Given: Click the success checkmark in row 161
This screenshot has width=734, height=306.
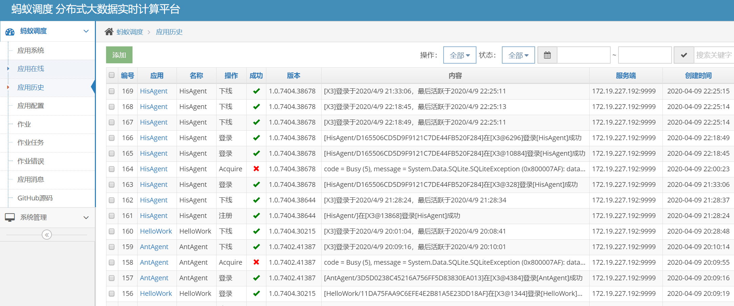Looking at the screenshot, I should (x=257, y=216).
